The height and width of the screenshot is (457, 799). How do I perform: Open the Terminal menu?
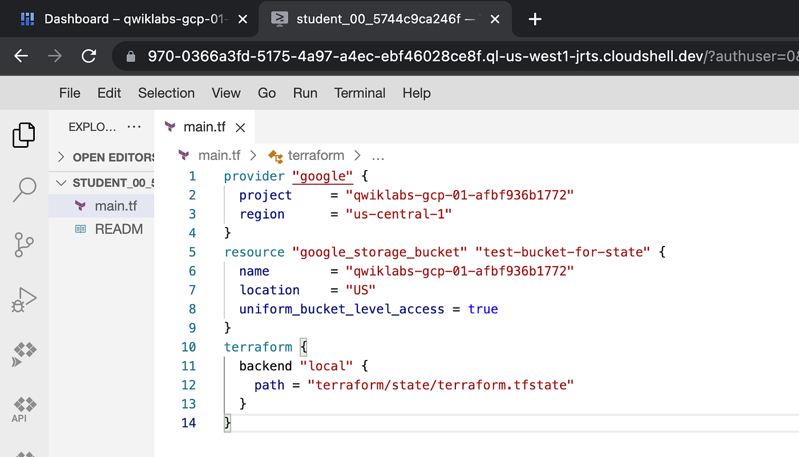(360, 93)
